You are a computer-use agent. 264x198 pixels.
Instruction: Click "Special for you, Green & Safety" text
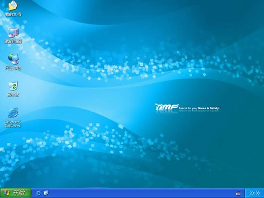tap(200, 108)
